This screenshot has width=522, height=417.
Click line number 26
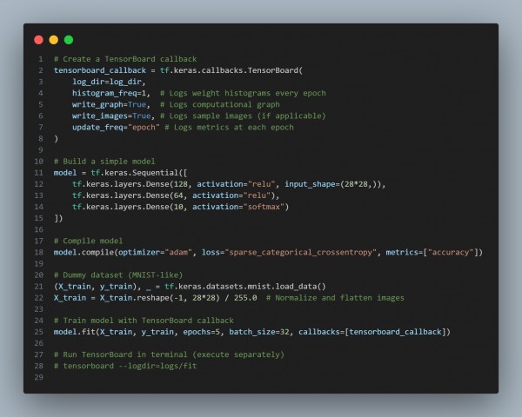click(x=38, y=343)
